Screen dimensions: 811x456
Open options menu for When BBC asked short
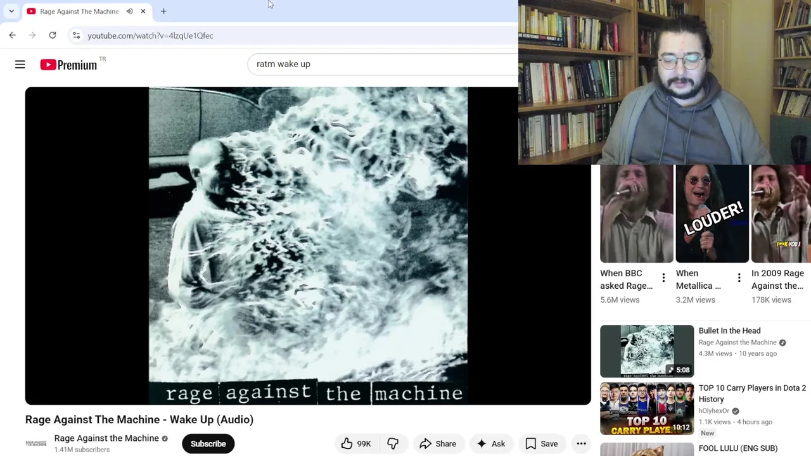coord(663,278)
